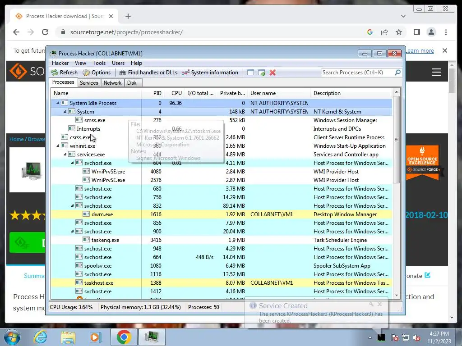Click the svchost.exe PID 680 icon
Image resolution: width=462 pixels, height=346 pixels.
coord(79,188)
